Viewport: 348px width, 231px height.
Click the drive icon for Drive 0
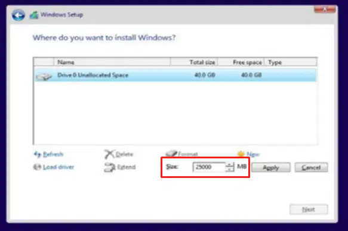44,77
